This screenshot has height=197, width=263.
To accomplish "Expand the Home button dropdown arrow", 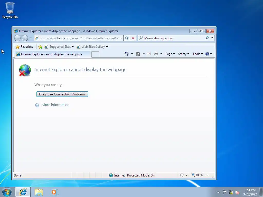I will click(132, 54).
